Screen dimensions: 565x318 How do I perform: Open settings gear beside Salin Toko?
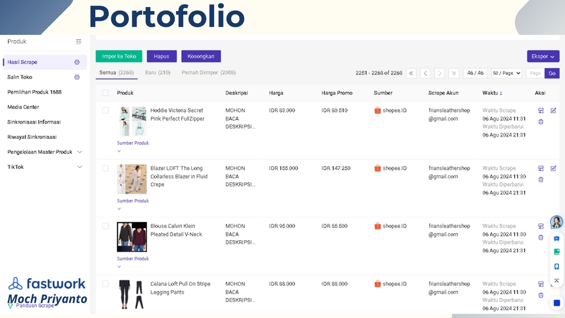click(x=77, y=77)
